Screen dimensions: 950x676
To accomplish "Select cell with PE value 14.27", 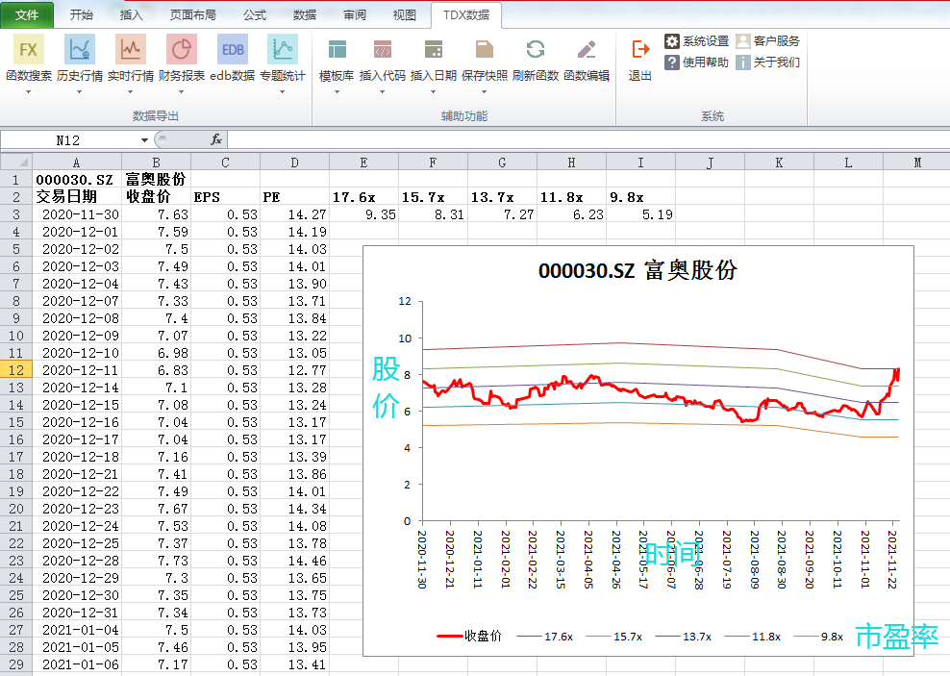I will 294,214.
